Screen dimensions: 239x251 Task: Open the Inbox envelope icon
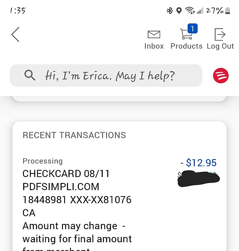[154, 34]
